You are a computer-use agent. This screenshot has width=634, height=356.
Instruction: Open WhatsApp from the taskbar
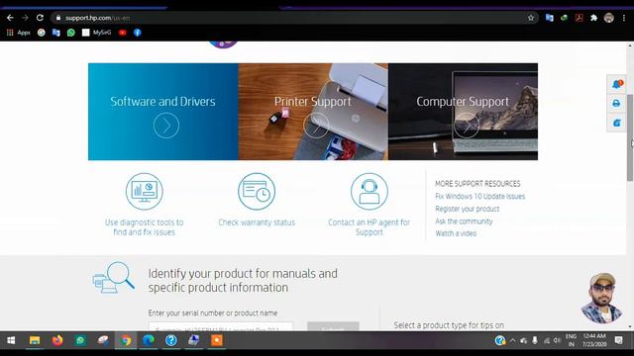pyautogui.click(x=80, y=340)
